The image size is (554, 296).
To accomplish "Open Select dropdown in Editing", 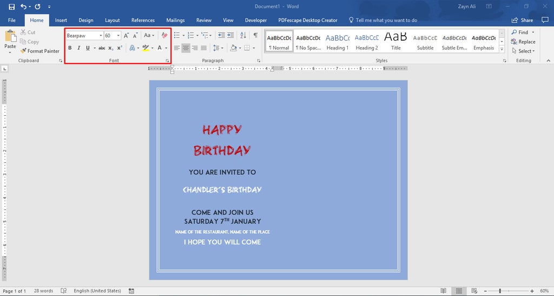I will tap(523, 51).
